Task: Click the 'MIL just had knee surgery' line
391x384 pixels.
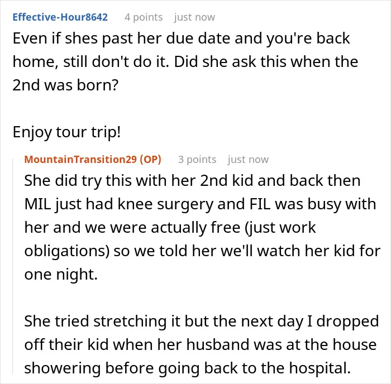Action: click(x=200, y=204)
